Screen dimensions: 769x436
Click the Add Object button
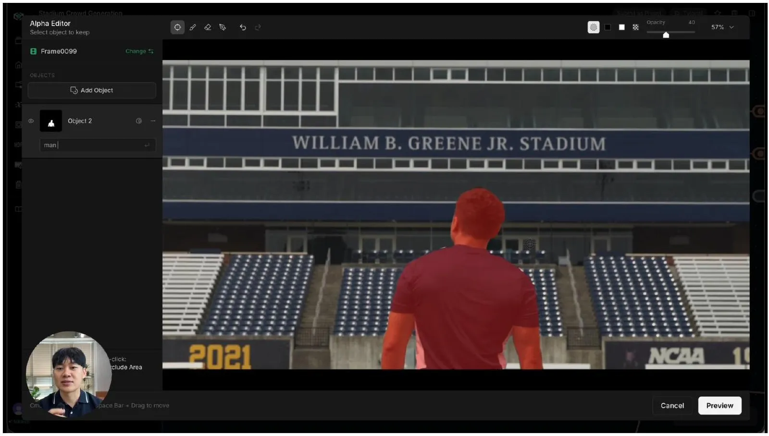(92, 90)
